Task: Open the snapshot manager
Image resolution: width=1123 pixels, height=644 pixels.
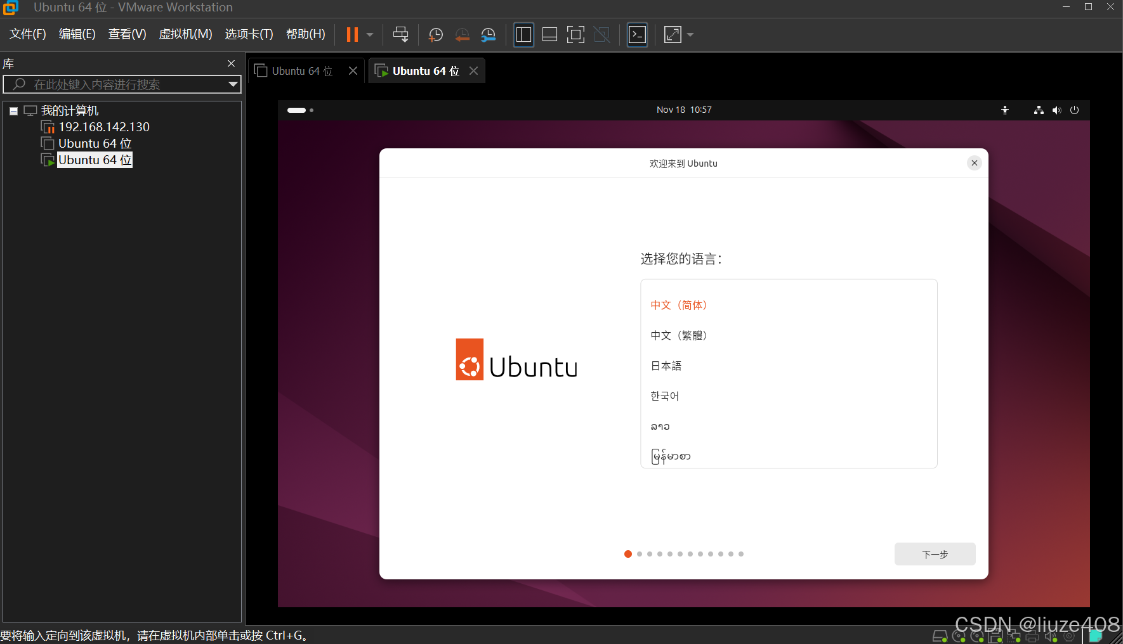Action: coord(488,34)
